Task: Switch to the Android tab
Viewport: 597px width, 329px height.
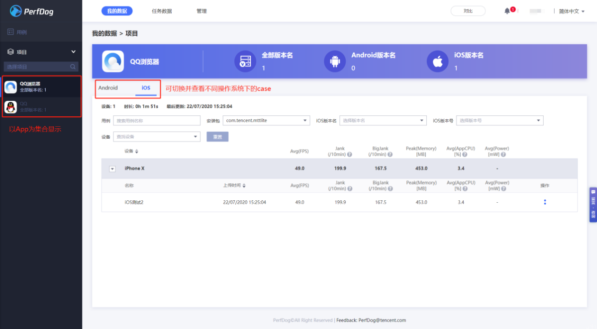Action: (108, 88)
